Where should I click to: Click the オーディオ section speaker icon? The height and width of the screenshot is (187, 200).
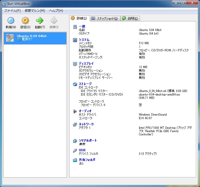point(75,112)
